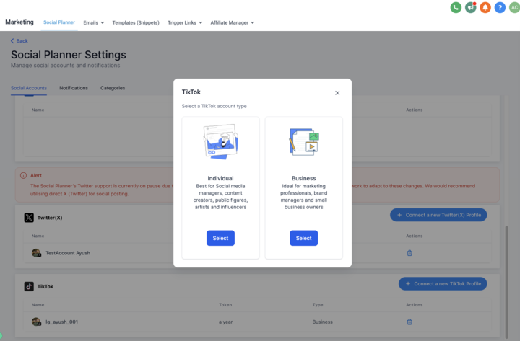Click the page vertical scrollbar
Image resolution: width=520 pixels, height=341 pixels.
point(506,281)
